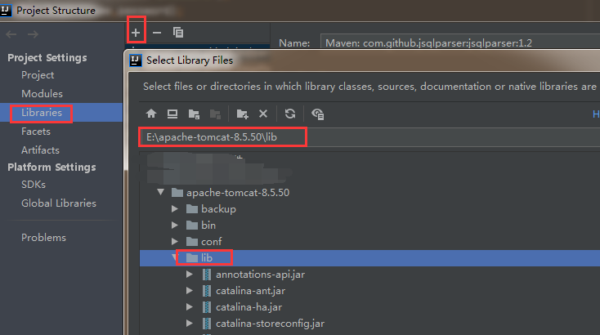Open Modules settings page

pos(42,94)
